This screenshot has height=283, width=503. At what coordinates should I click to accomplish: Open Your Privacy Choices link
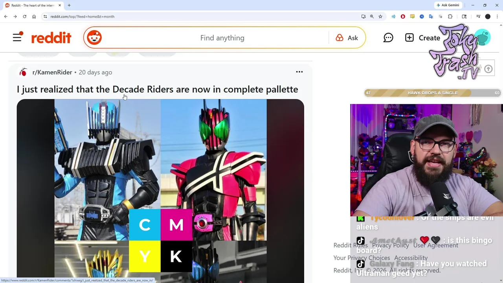click(x=362, y=258)
